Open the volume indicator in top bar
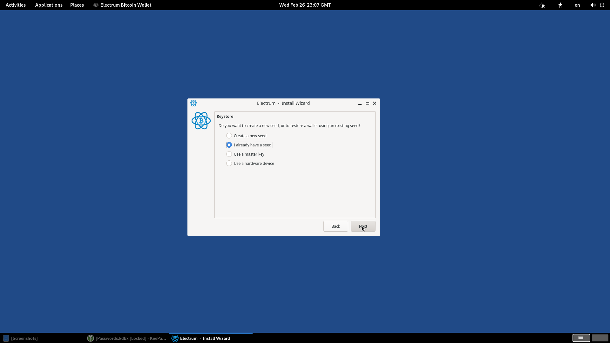 [x=593, y=5]
